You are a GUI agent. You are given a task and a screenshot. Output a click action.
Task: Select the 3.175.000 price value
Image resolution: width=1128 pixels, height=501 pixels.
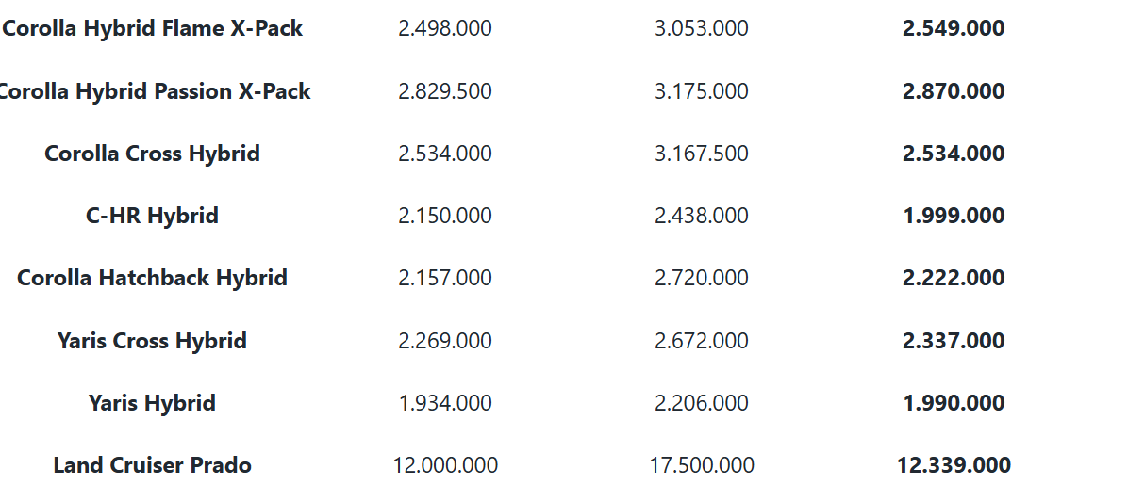point(702,91)
